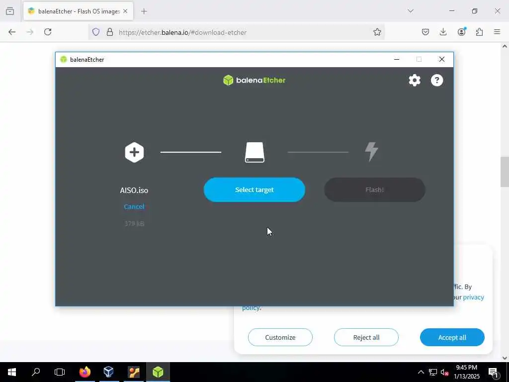The width and height of the screenshot is (509, 382).
Task: Expand the list all tabs chevron
Action: [x=411, y=11]
